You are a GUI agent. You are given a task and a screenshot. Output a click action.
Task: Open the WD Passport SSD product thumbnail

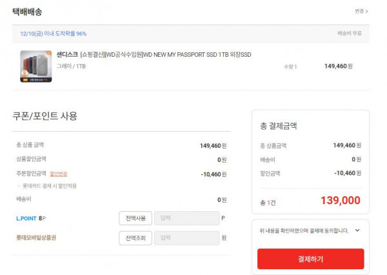[x=36, y=66]
